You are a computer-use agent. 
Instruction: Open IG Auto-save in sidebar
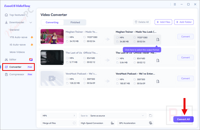17,45
